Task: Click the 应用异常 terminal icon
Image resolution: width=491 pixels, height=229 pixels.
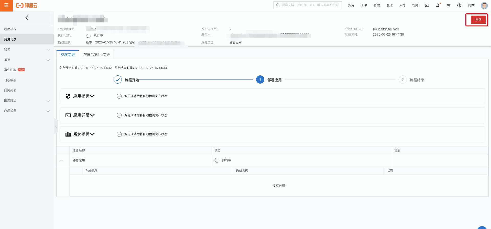Action: (68, 115)
